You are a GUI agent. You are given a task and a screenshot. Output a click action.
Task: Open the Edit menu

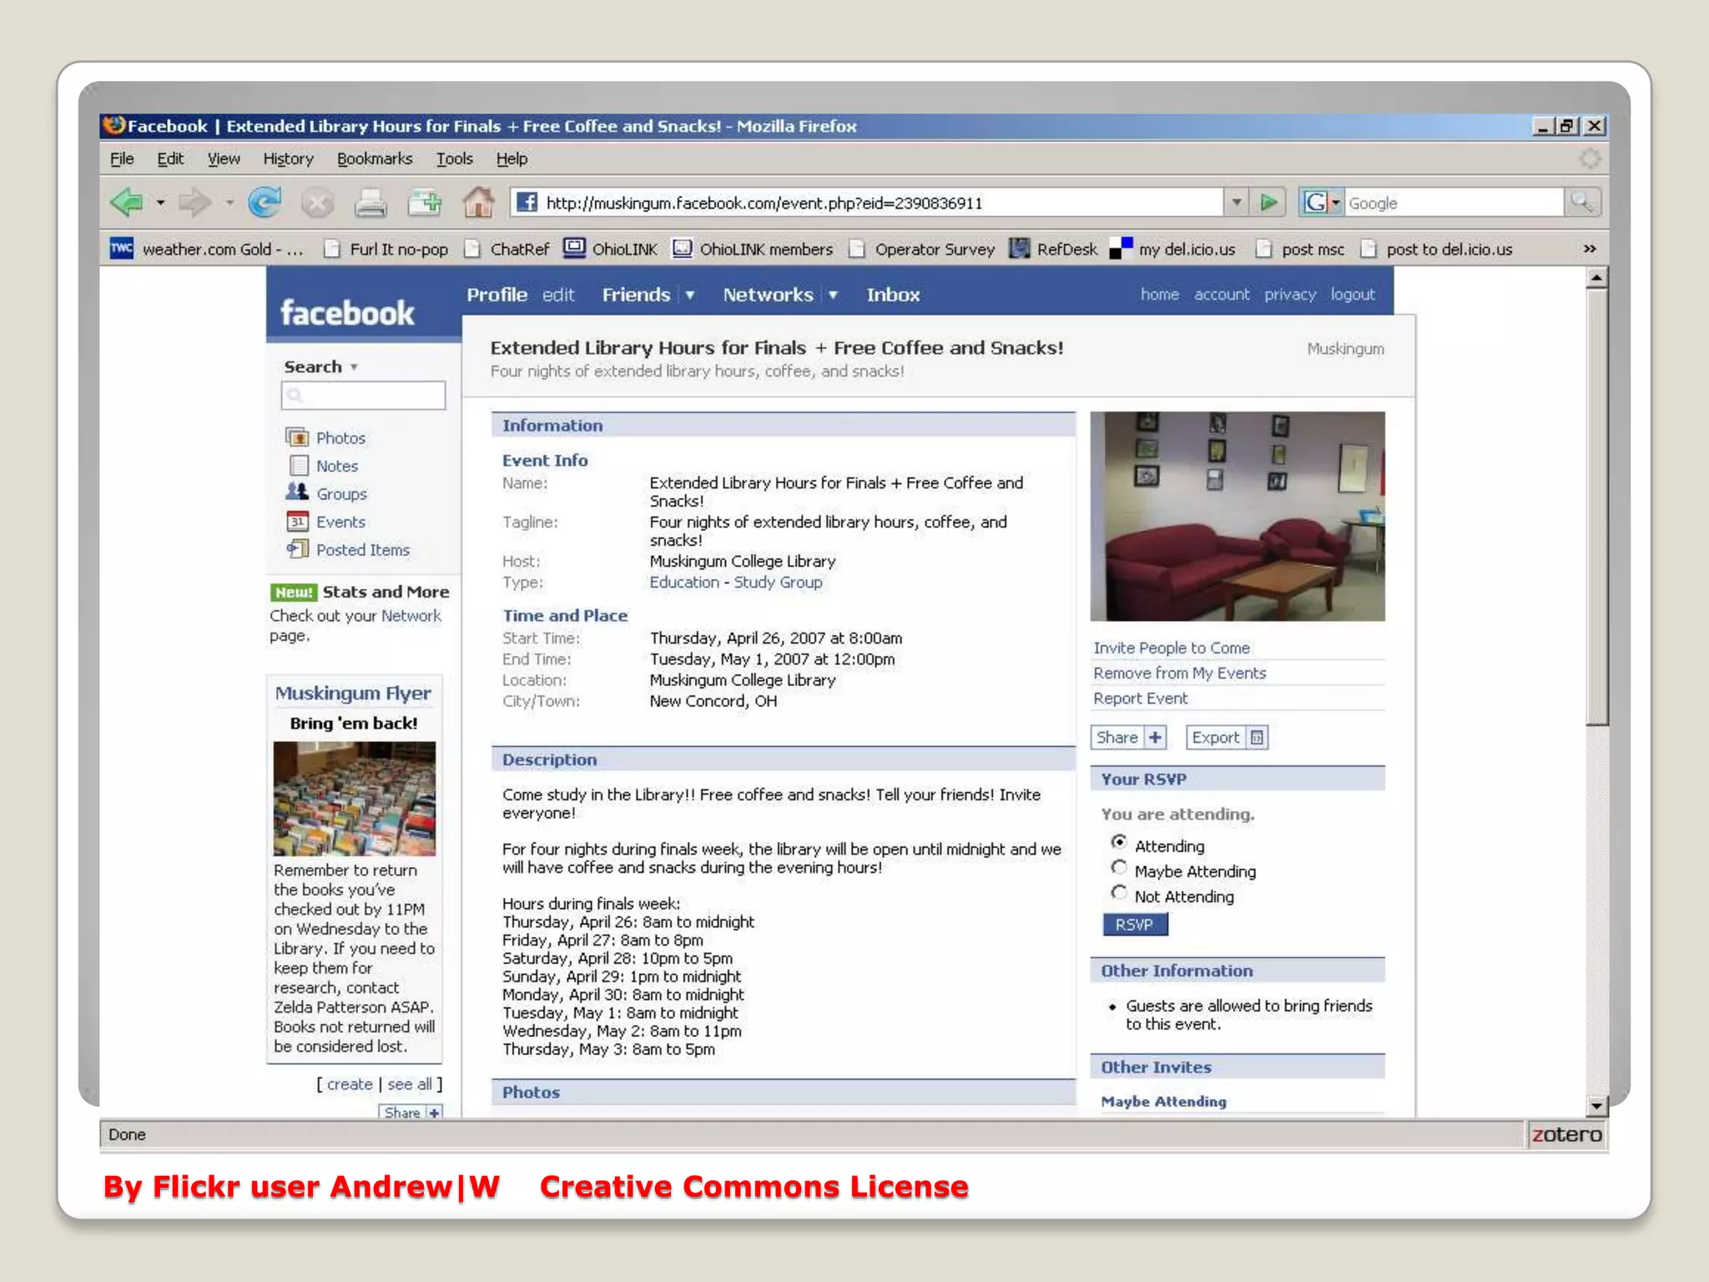pyautogui.click(x=170, y=159)
